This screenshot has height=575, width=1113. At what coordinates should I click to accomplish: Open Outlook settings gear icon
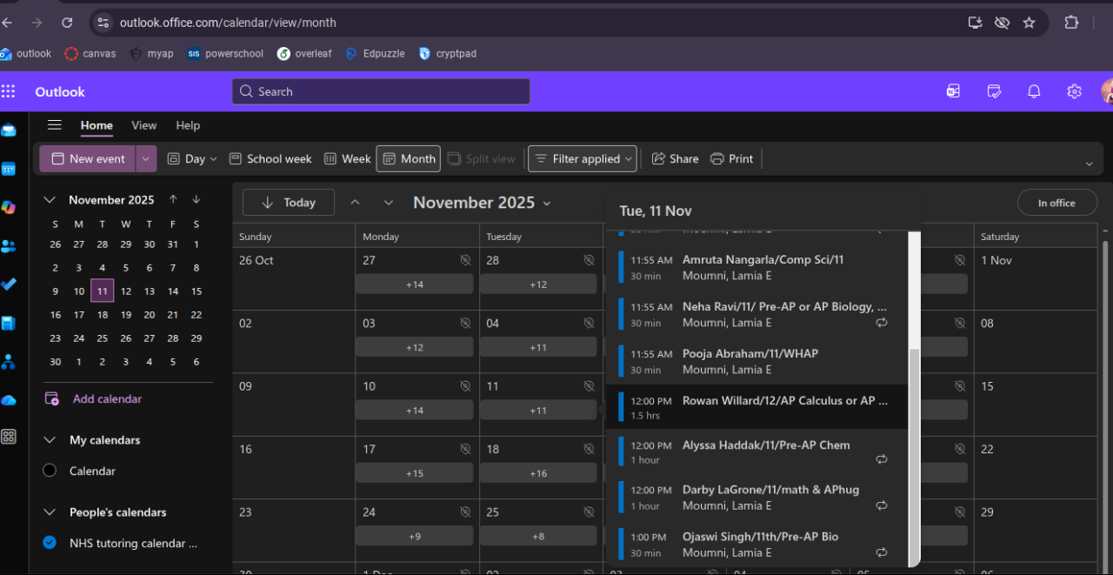point(1074,91)
